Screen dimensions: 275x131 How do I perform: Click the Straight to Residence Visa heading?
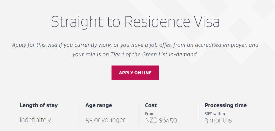[x=135, y=22]
